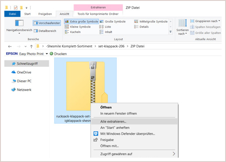226x162 pixels.
Task: Click the EPSON logo in toolbar
Action: tap(12, 53)
